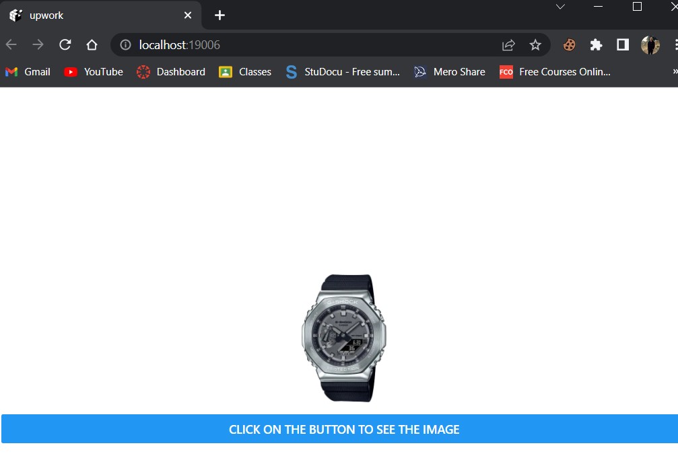
Task: Click the home icon next to address bar
Action: click(x=92, y=44)
